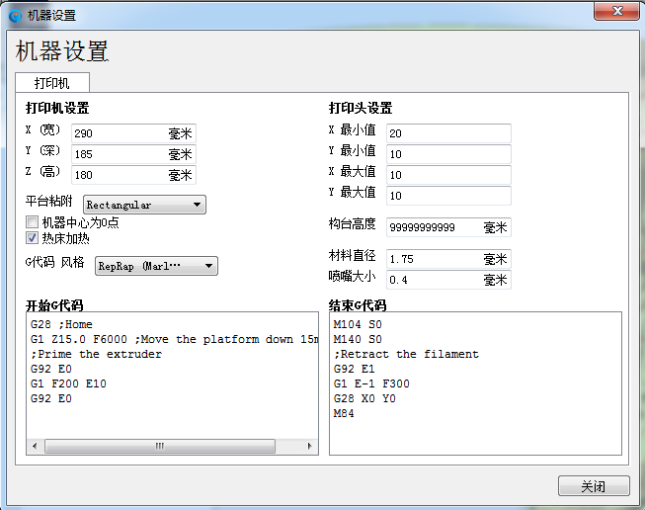Click the X (宽) field showing 290
Image resolution: width=645 pixels, height=510 pixels.
point(119,132)
